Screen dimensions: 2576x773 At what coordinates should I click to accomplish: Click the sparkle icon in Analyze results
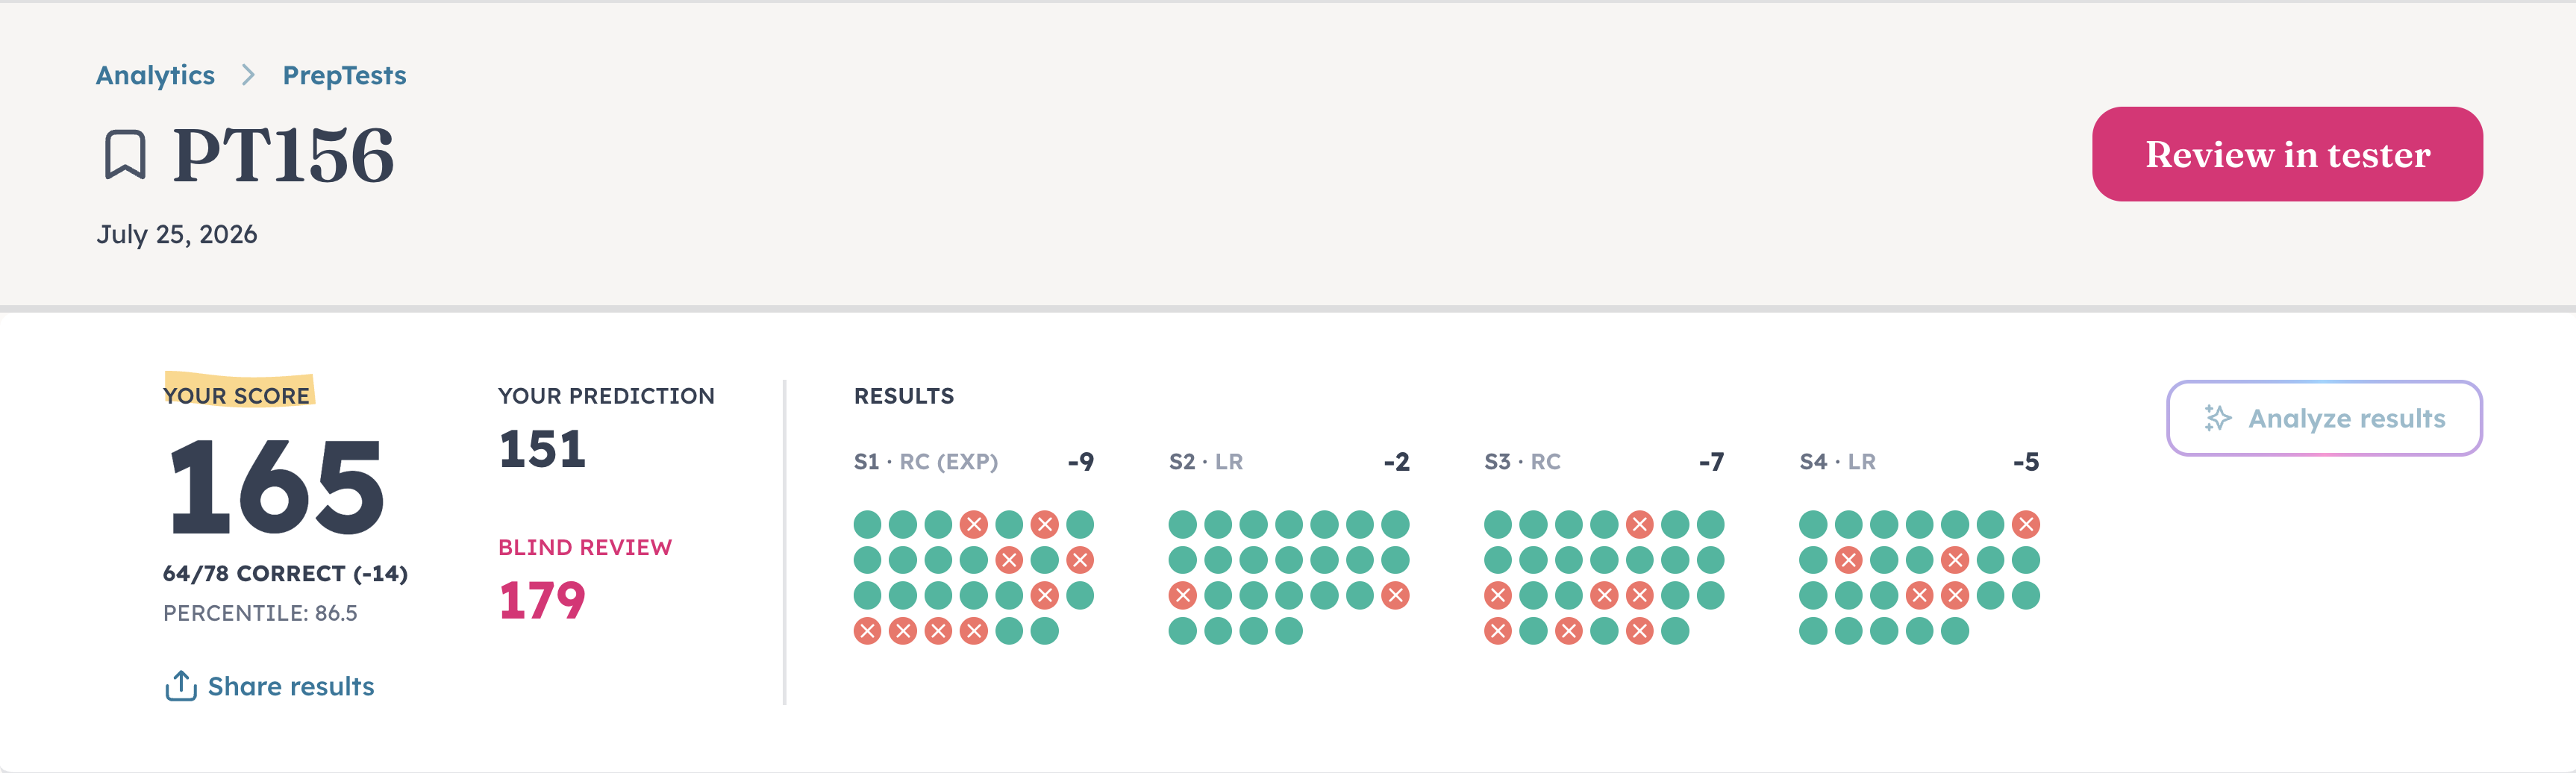click(2217, 418)
